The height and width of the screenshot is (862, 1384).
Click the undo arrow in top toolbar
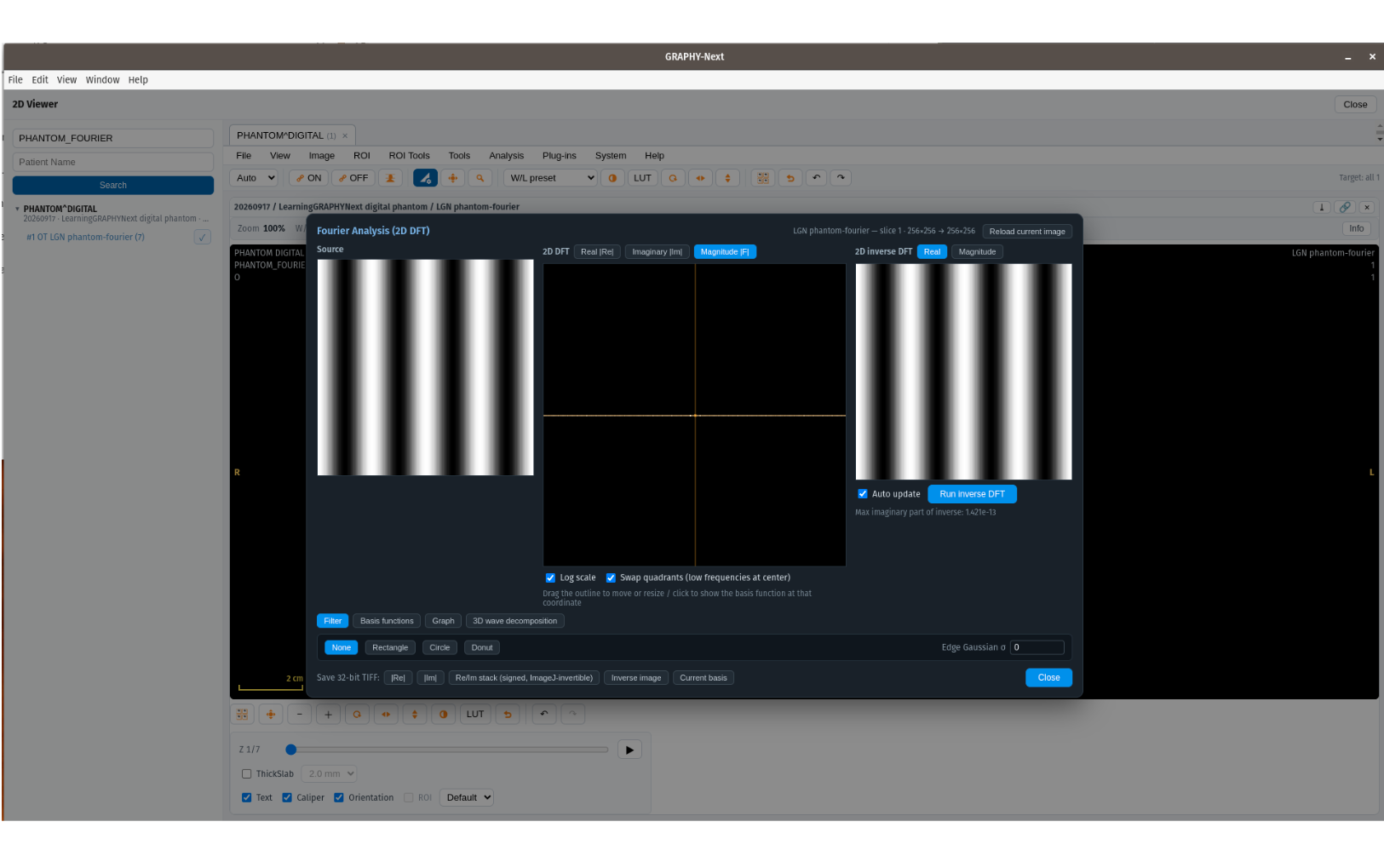(817, 178)
